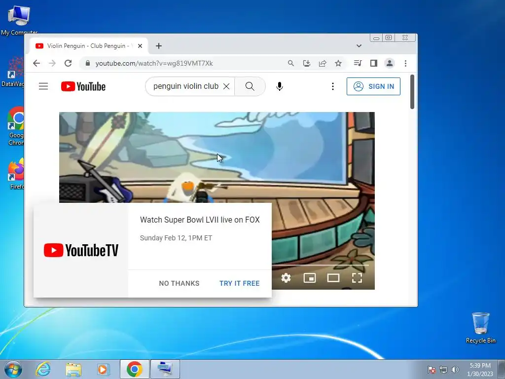The width and height of the screenshot is (505, 379).
Task: Open the Chrome profile avatar menu
Action: tap(390, 63)
